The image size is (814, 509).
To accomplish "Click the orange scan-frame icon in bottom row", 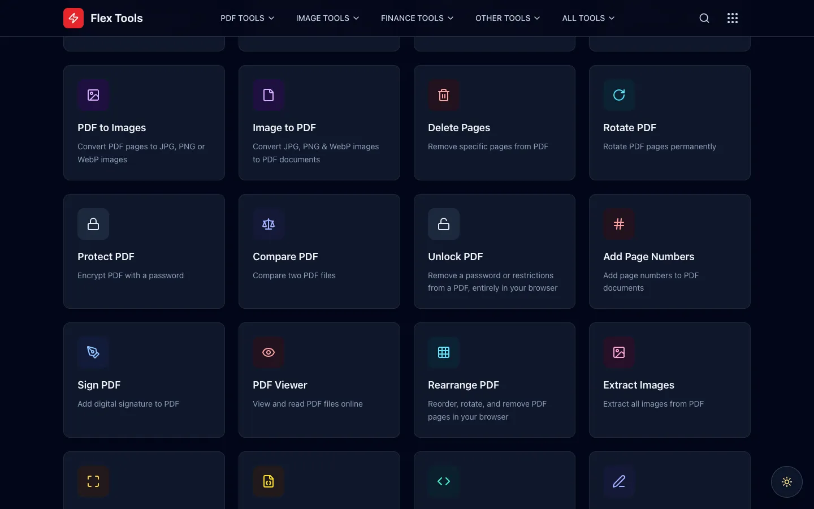I will coord(93,481).
